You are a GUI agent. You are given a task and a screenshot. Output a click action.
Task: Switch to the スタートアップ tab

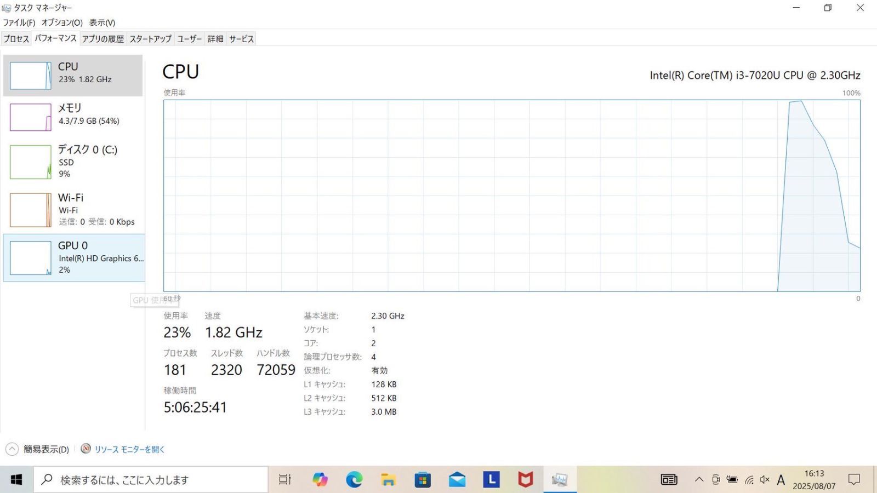pos(150,39)
